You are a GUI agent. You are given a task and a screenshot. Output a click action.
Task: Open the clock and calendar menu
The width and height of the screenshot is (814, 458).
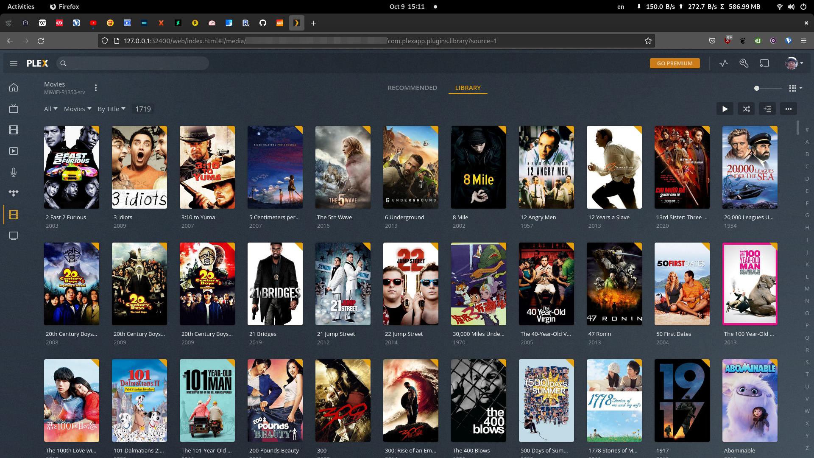tap(407, 6)
